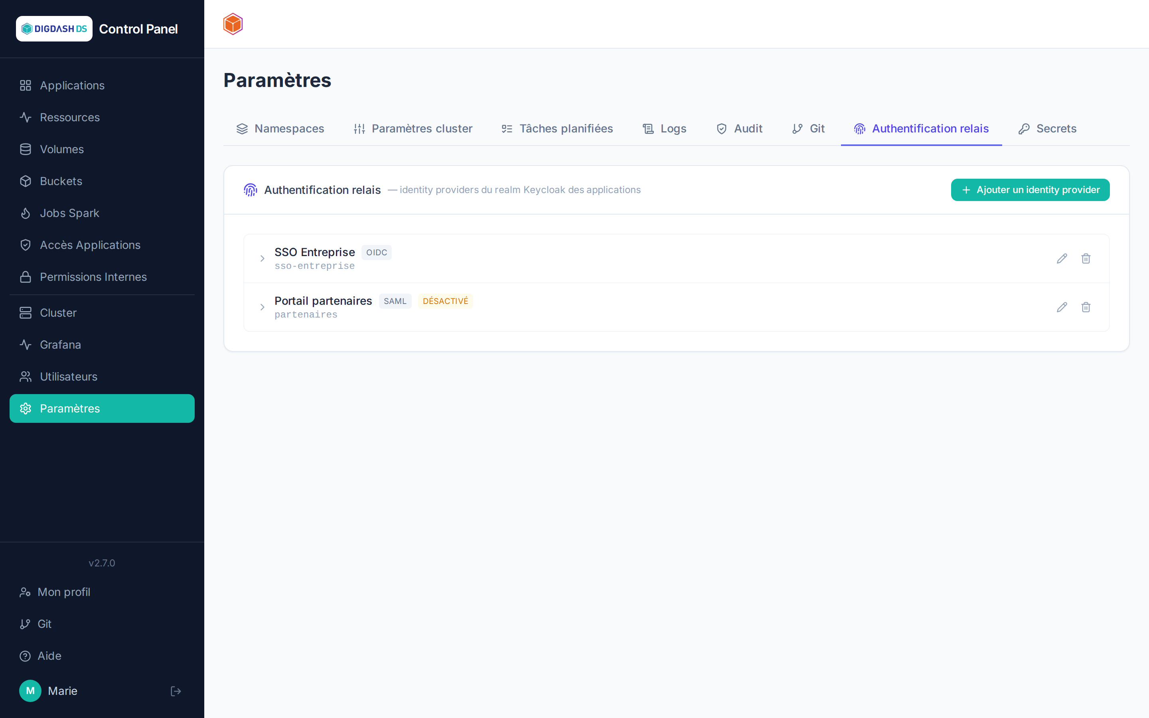Switch to the Namespaces tab
Screen dimensions: 1149x718
(x=280, y=129)
